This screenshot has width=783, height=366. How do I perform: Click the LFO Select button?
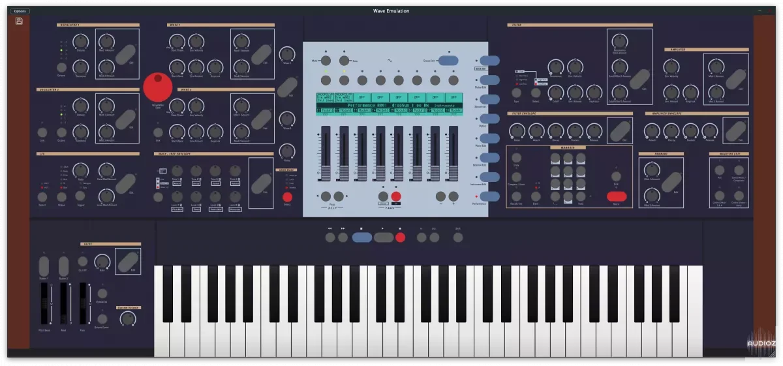pyautogui.click(x=42, y=196)
